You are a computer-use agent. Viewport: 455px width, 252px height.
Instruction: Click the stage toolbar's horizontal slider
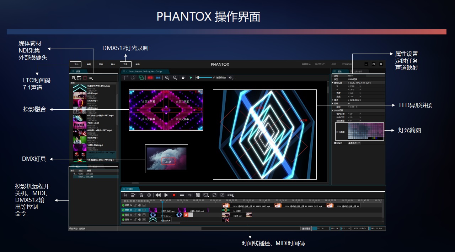click(x=204, y=77)
